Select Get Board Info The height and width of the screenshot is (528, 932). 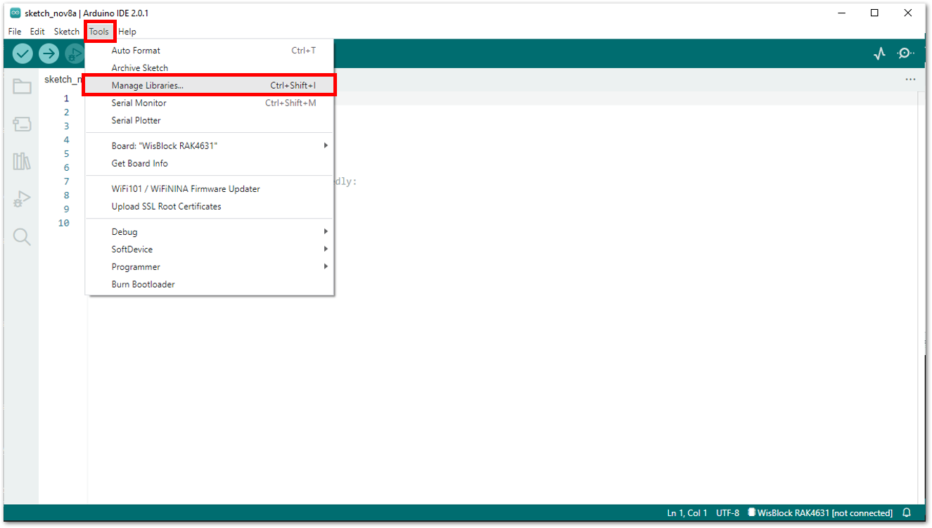(x=209, y=163)
